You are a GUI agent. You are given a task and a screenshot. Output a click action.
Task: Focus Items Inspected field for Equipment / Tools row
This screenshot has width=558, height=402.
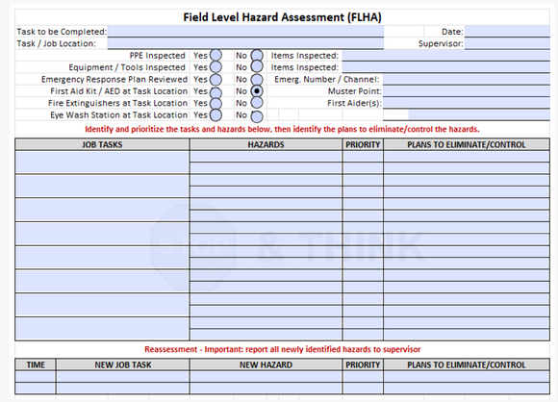click(x=445, y=67)
